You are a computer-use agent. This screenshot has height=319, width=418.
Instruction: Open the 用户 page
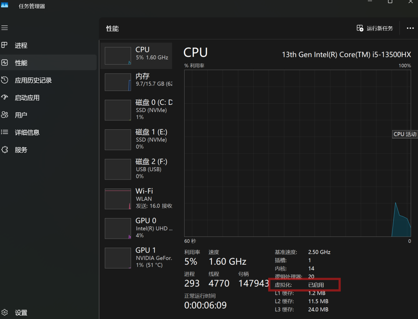[48, 115]
